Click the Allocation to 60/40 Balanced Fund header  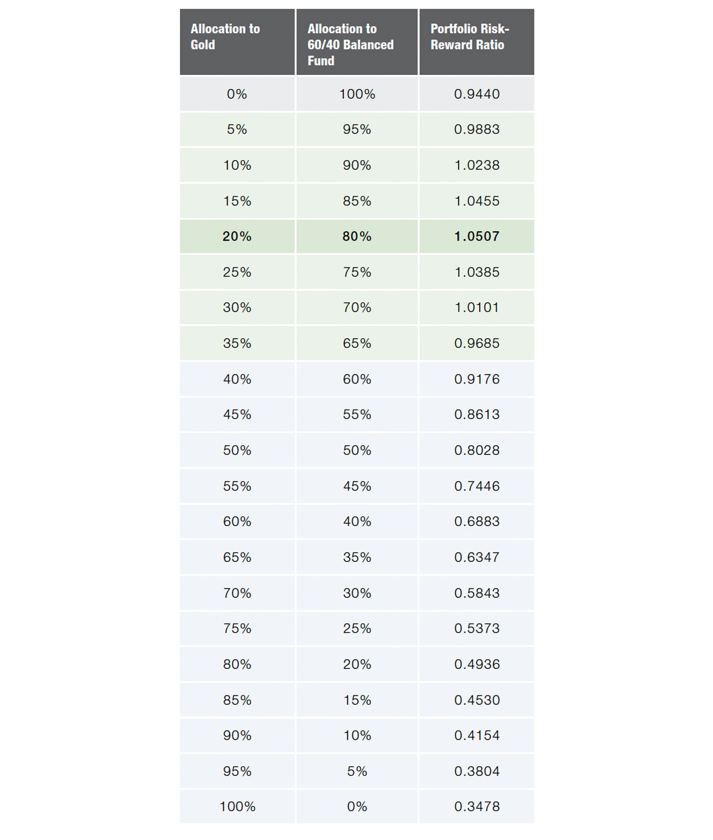pyautogui.click(x=357, y=42)
